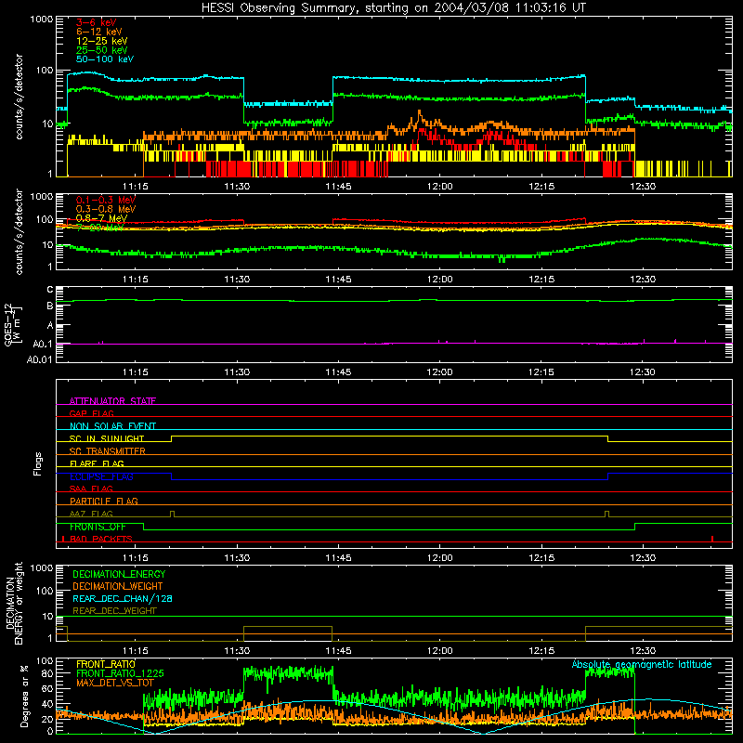Click the 12:30 tick under the decimation plot
This screenshot has width=743, height=743.
point(643,651)
